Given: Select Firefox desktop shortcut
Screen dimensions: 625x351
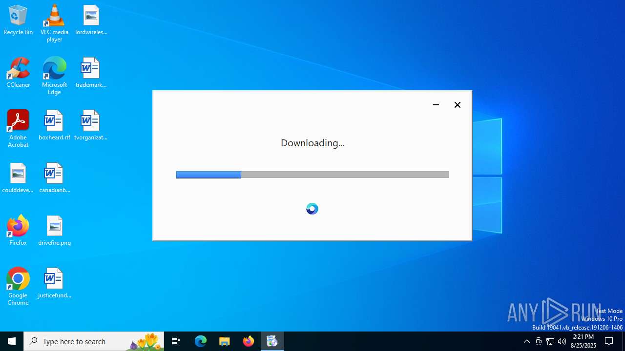Looking at the screenshot, I should 18,231.
